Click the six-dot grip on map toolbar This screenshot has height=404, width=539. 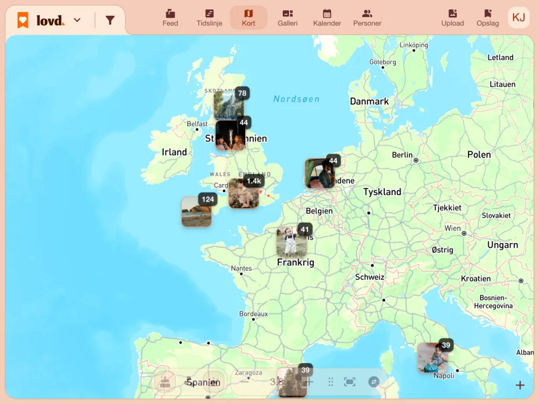331,382
